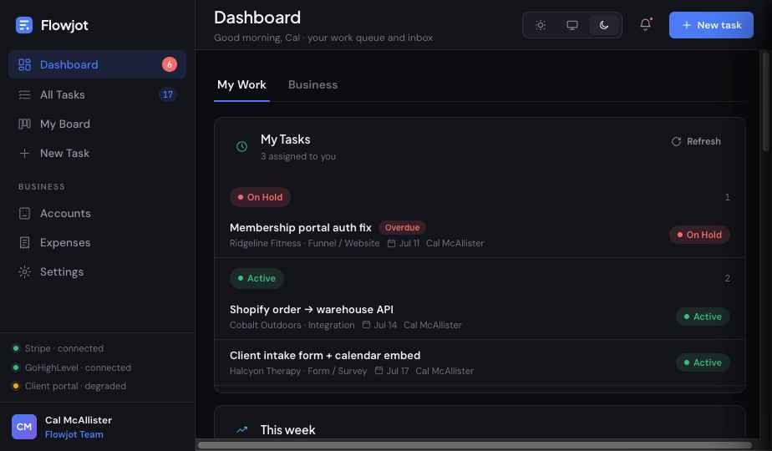This screenshot has width=772, height=451.
Task: Select New Task in the sidebar
Action: tap(97, 153)
